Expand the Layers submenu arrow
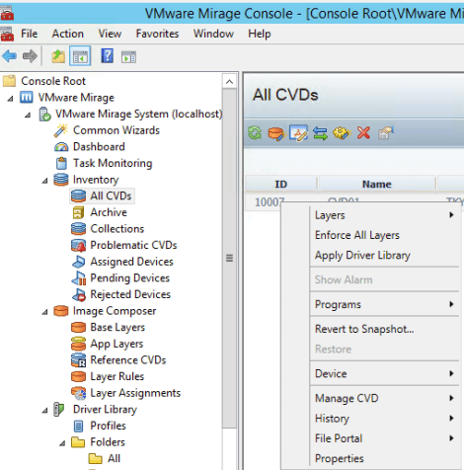The image size is (464, 470). 451,215
